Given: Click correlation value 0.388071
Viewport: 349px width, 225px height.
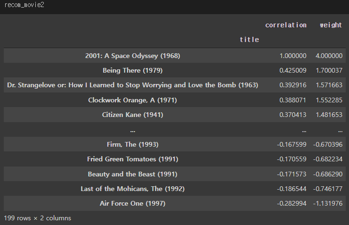Looking at the screenshot, I should pos(293,100).
